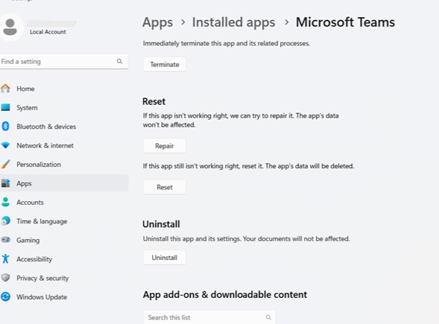This screenshot has height=324, width=439.
Task: Click the Network & internet wifi icon
Action: (x=5, y=145)
